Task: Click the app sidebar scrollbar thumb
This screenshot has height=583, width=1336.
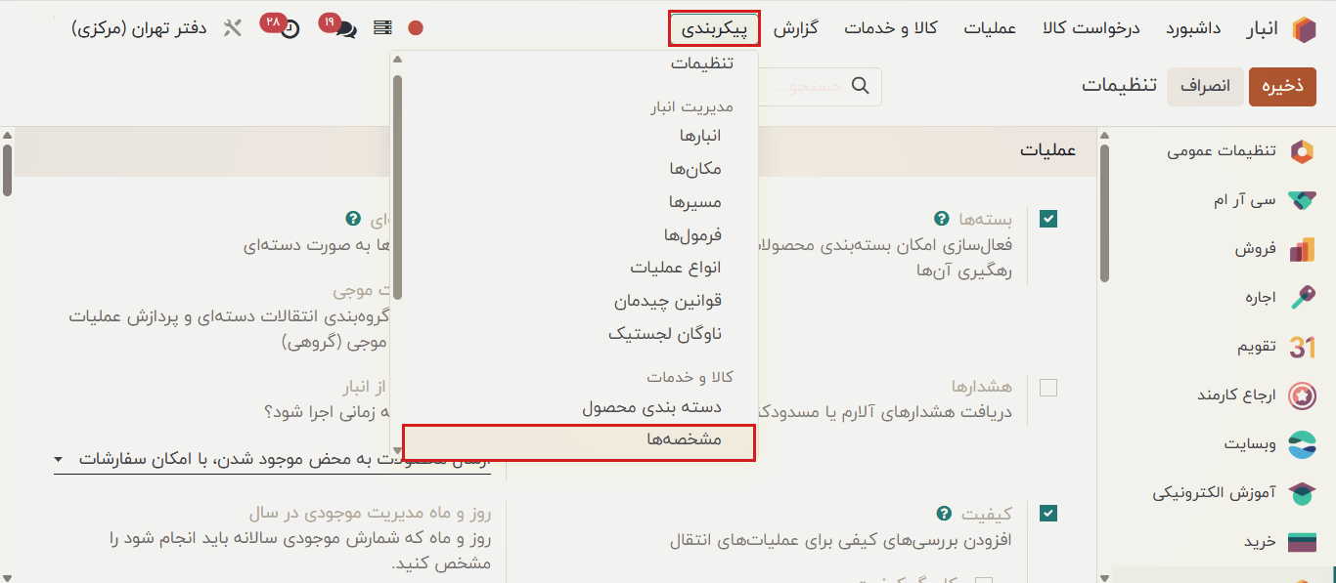Action: pyautogui.click(x=1104, y=213)
